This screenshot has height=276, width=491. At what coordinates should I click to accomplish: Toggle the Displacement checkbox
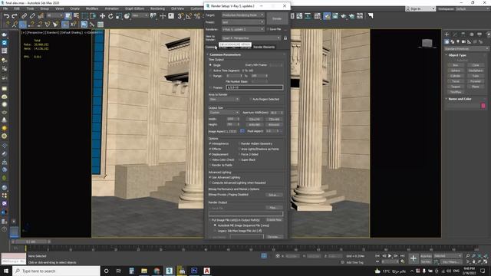click(x=210, y=154)
